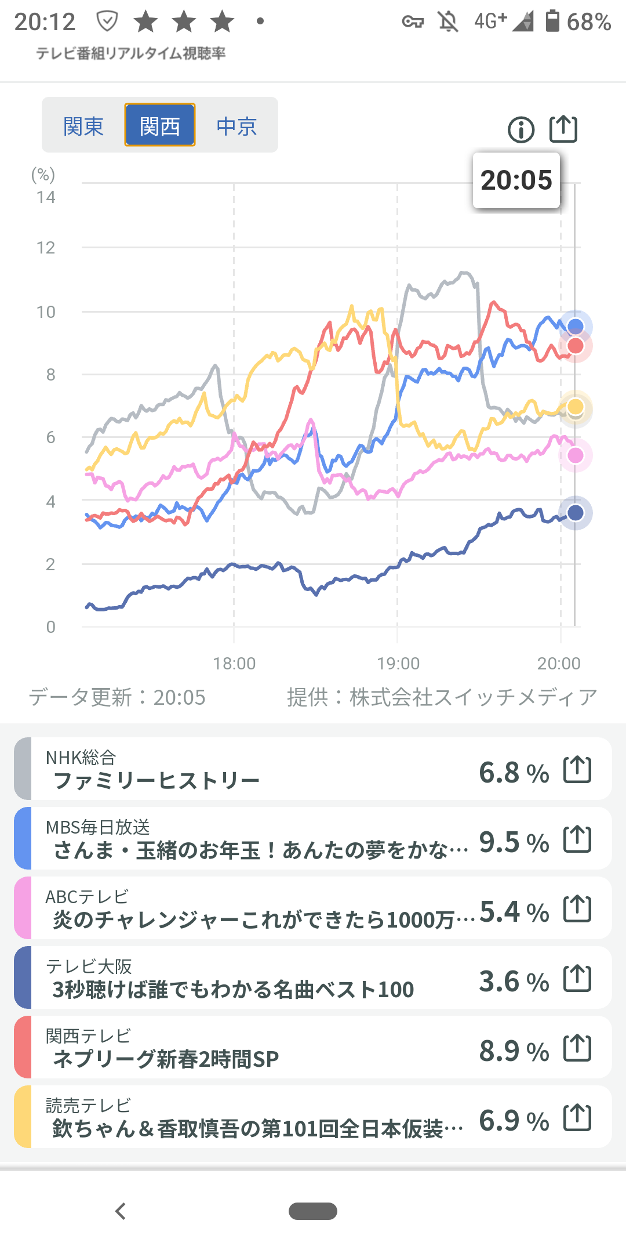Open the chart info icon
The image size is (626, 1253).
click(521, 129)
